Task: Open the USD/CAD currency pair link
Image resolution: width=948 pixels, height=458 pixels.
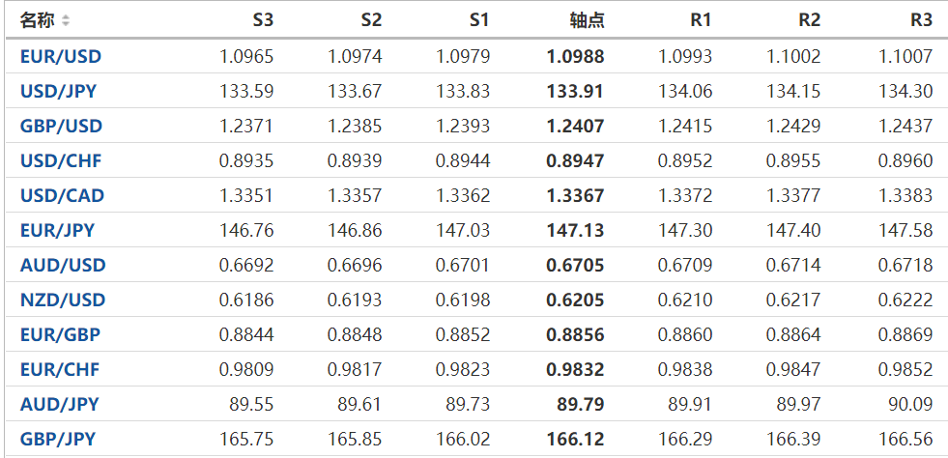Action: 62,195
